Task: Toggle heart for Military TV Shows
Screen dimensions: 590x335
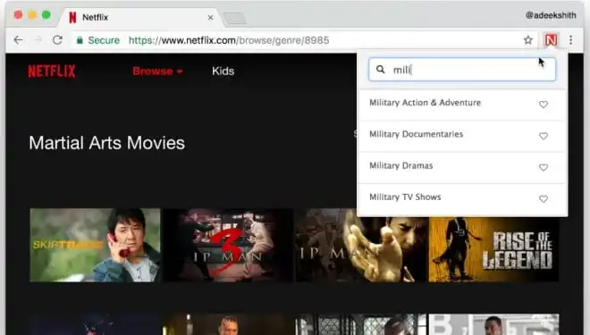Action: point(544,198)
